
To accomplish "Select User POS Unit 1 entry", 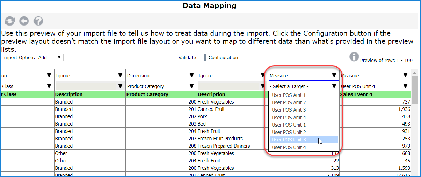I will pos(289,125).
